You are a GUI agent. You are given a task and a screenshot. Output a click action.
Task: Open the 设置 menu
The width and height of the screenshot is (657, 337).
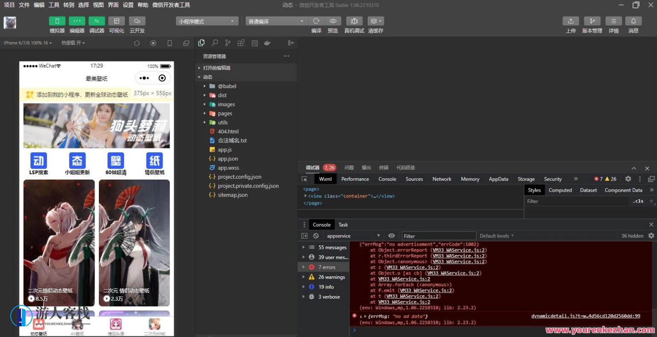point(128,5)
